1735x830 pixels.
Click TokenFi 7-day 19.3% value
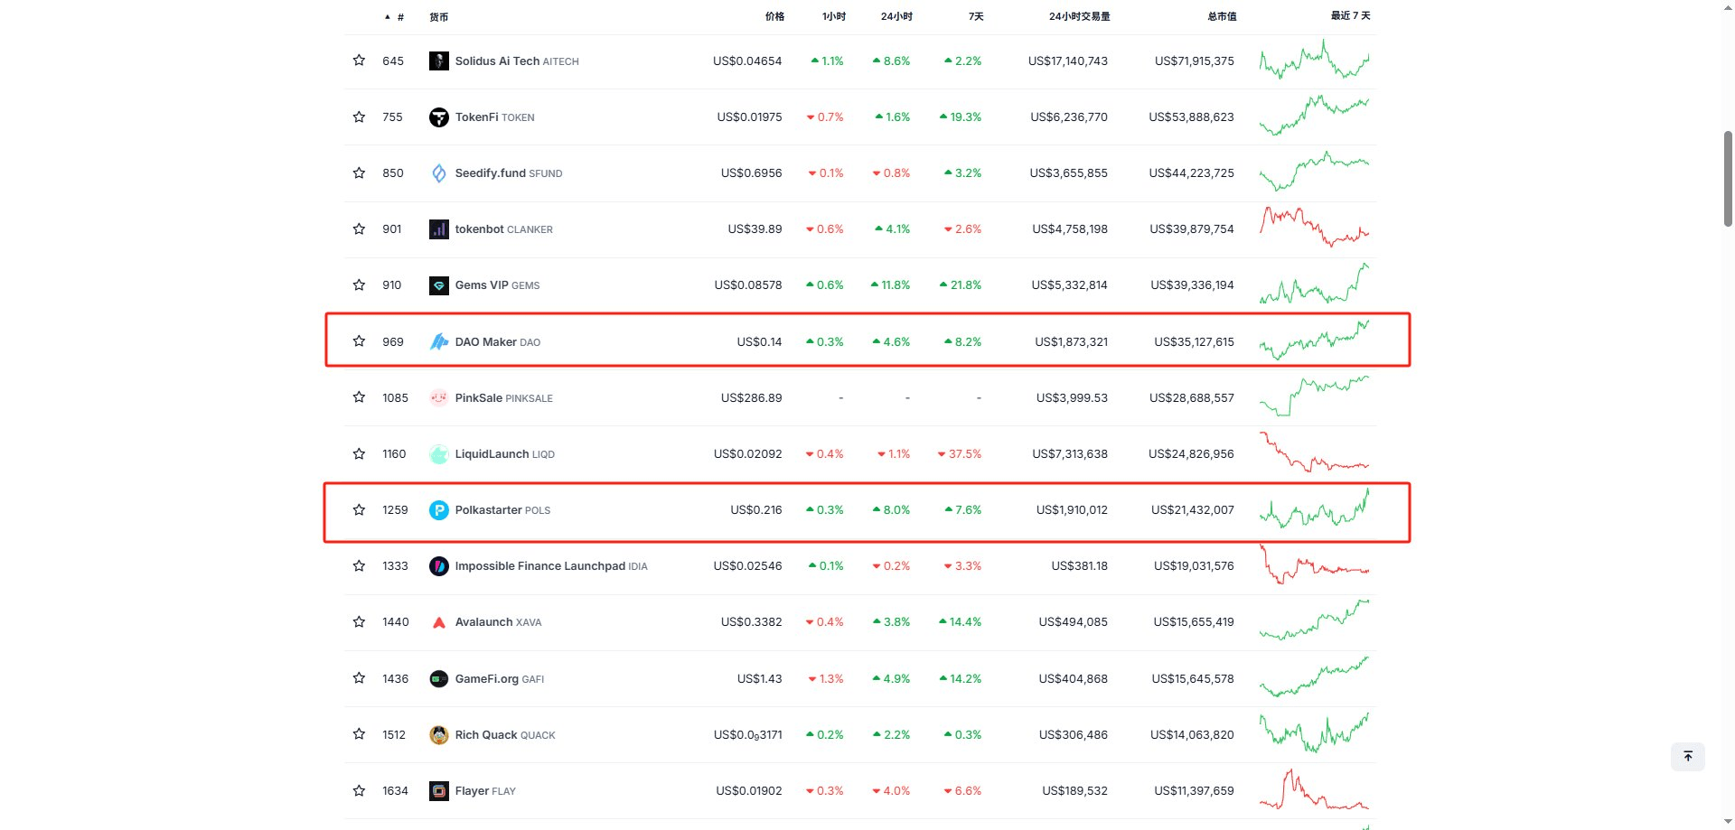pyautogui.click(x=960, y=117)
